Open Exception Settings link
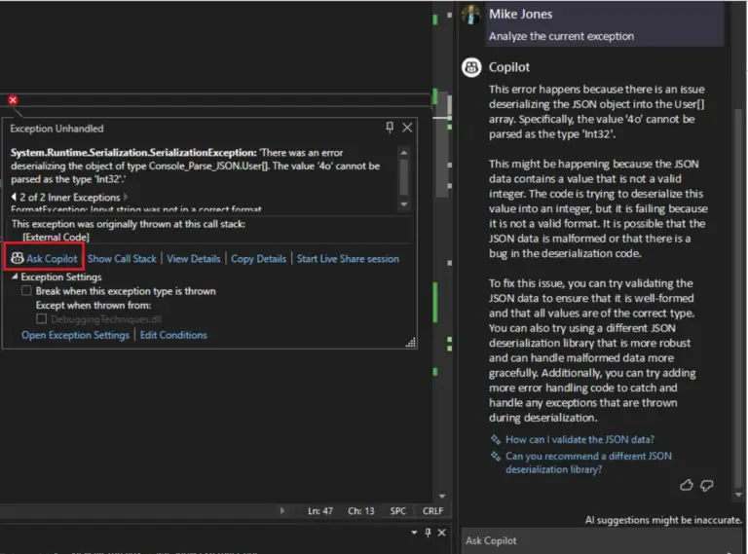This screenshot has height=554, width=748. pos(75,335)
